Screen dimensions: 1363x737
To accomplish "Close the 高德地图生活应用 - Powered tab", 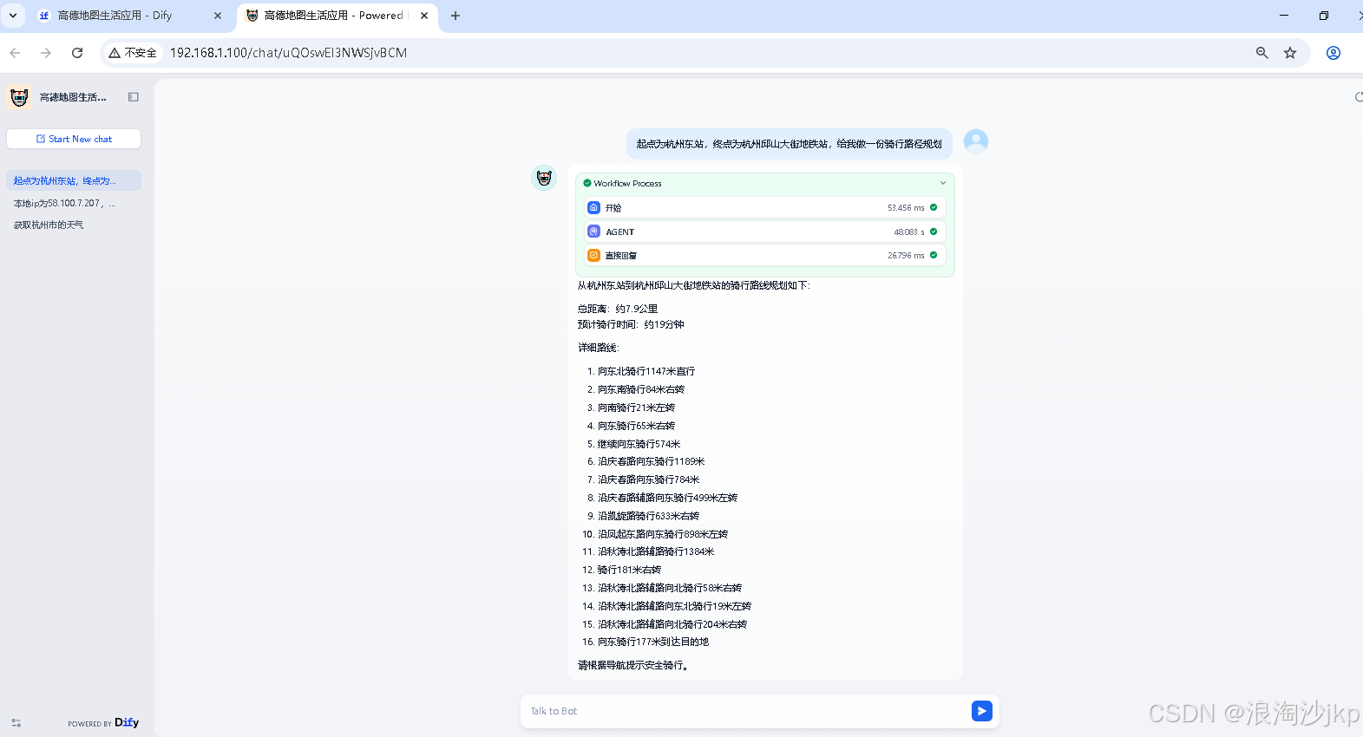I will (x=424, y=16).
